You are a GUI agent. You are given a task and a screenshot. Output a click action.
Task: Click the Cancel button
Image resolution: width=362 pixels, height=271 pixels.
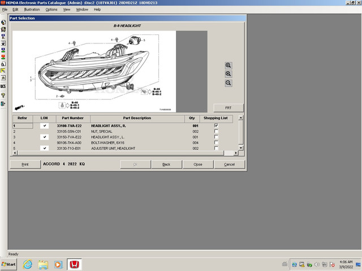point(229,164)
